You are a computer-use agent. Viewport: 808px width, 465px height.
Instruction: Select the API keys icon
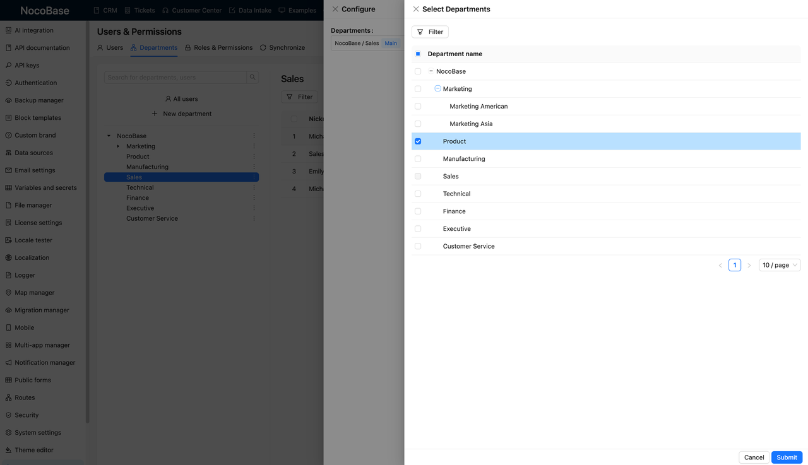tap(8, 65)
